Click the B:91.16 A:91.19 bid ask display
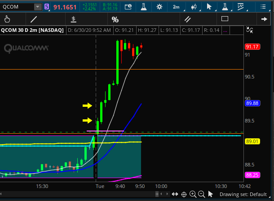Screen dimensions: 274x201 pyautogui.click(x=110, y=7)
